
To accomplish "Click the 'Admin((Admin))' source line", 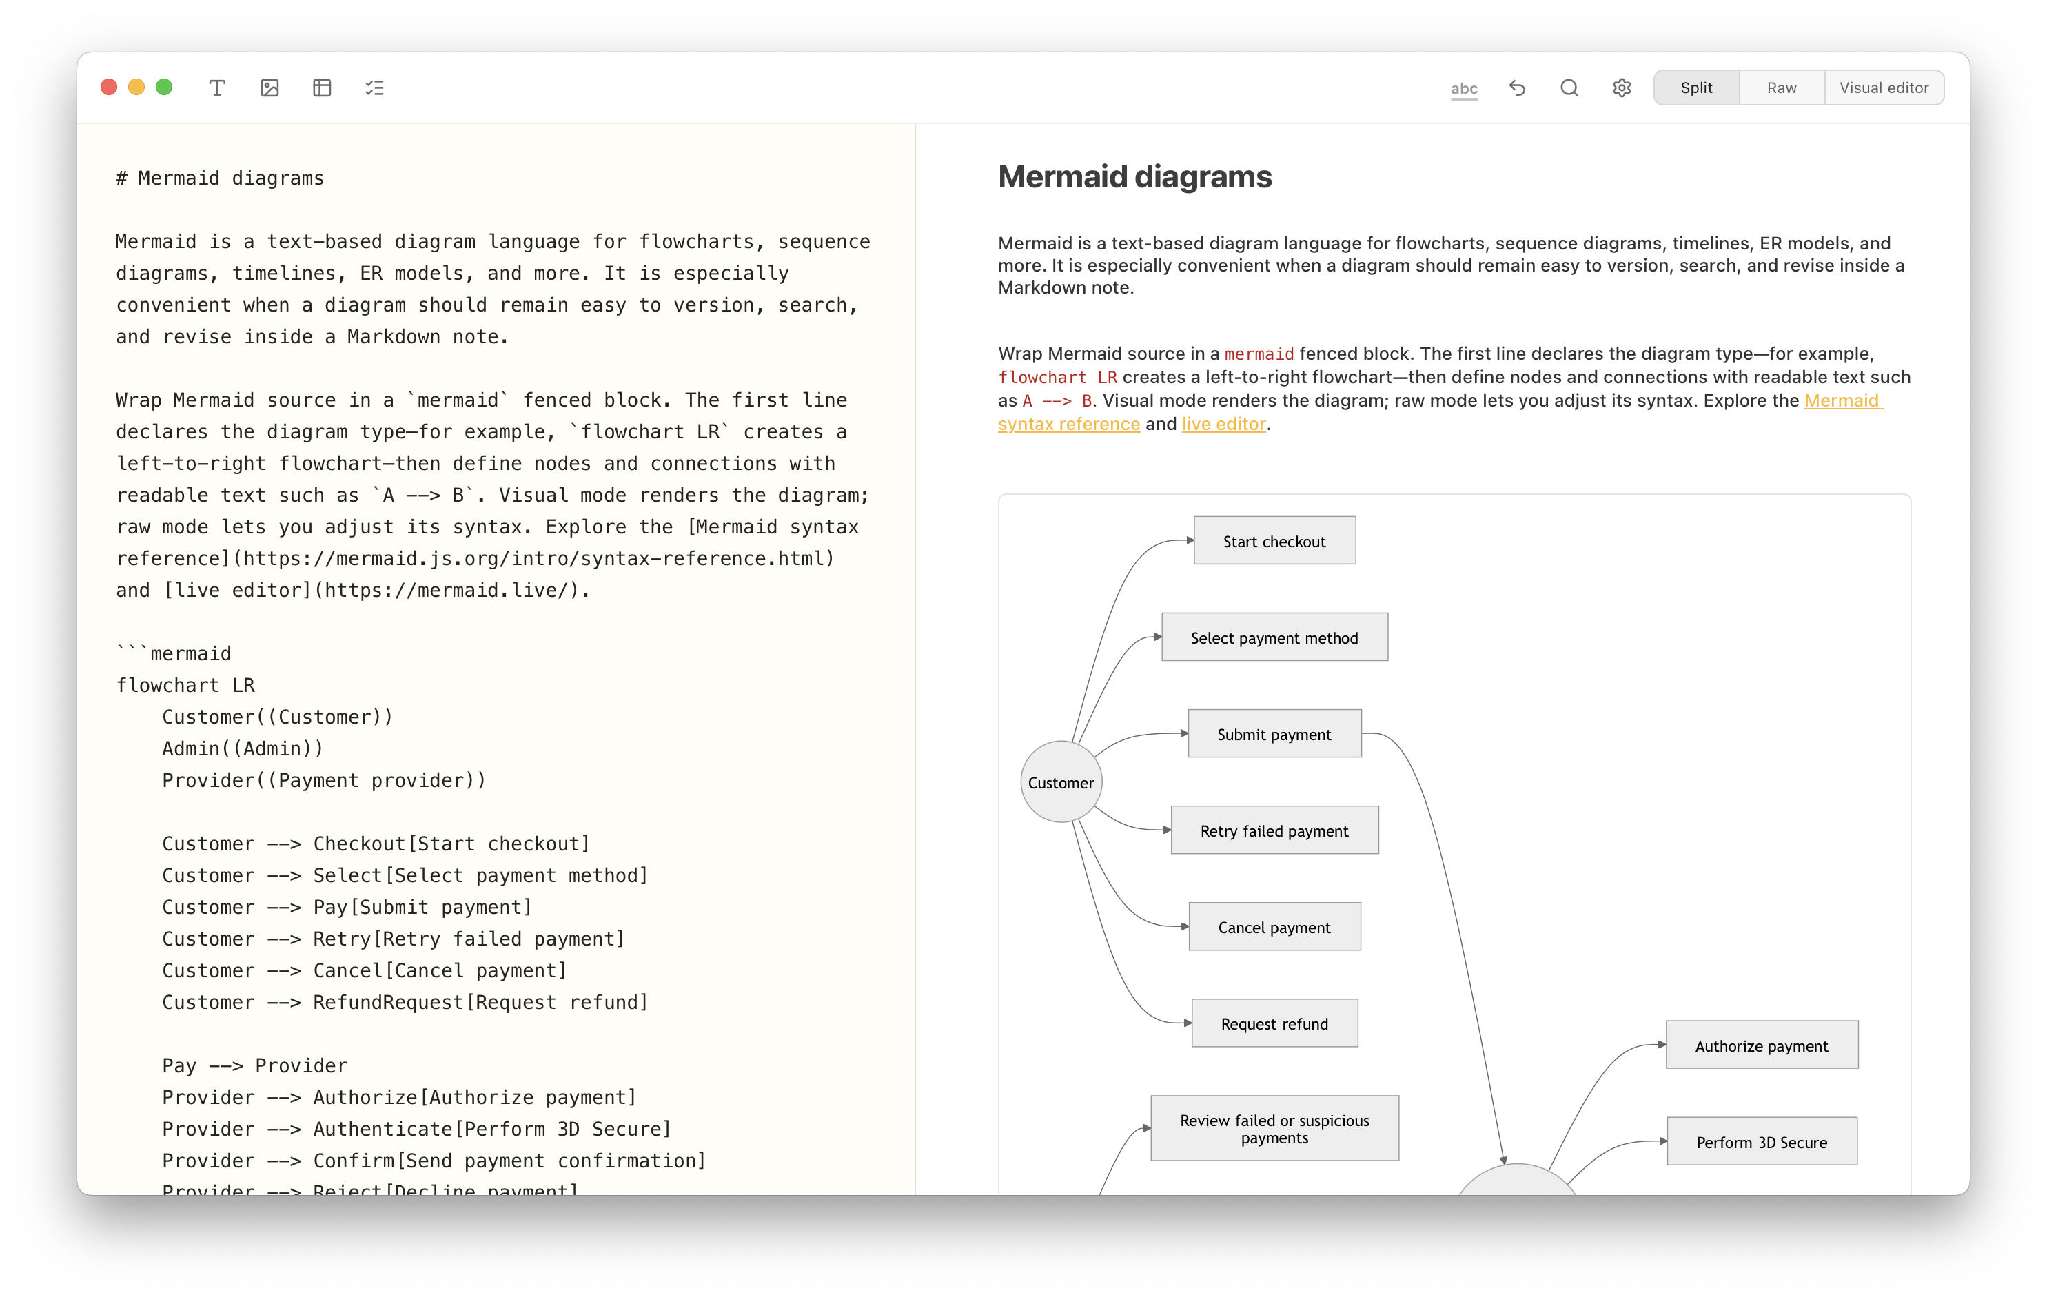I will point(243,748).
